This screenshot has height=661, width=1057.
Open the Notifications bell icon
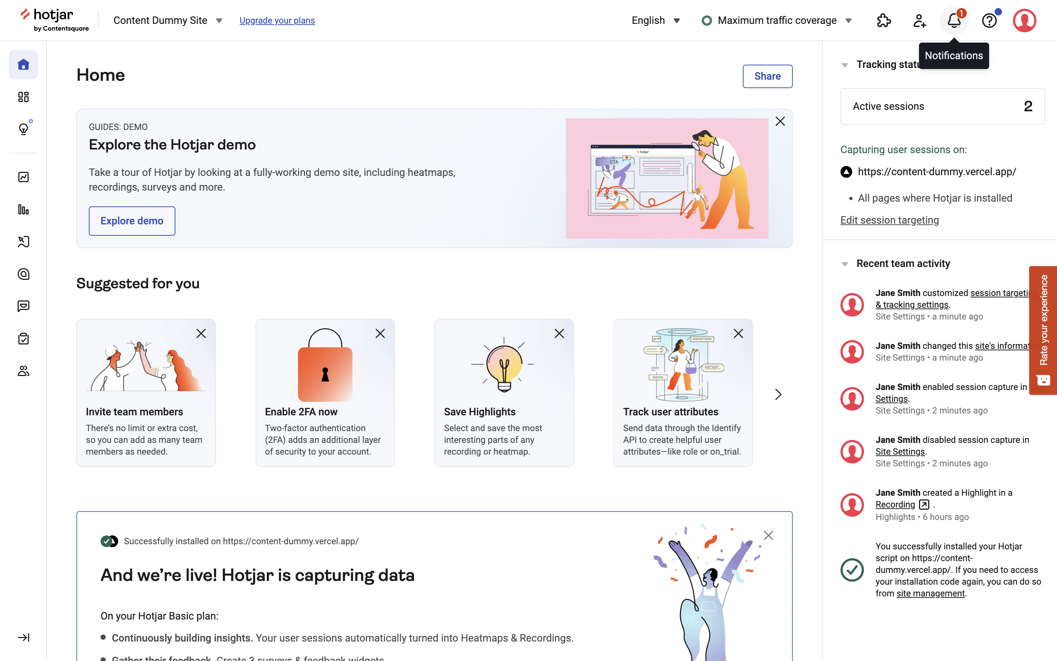tap(954, 21)
